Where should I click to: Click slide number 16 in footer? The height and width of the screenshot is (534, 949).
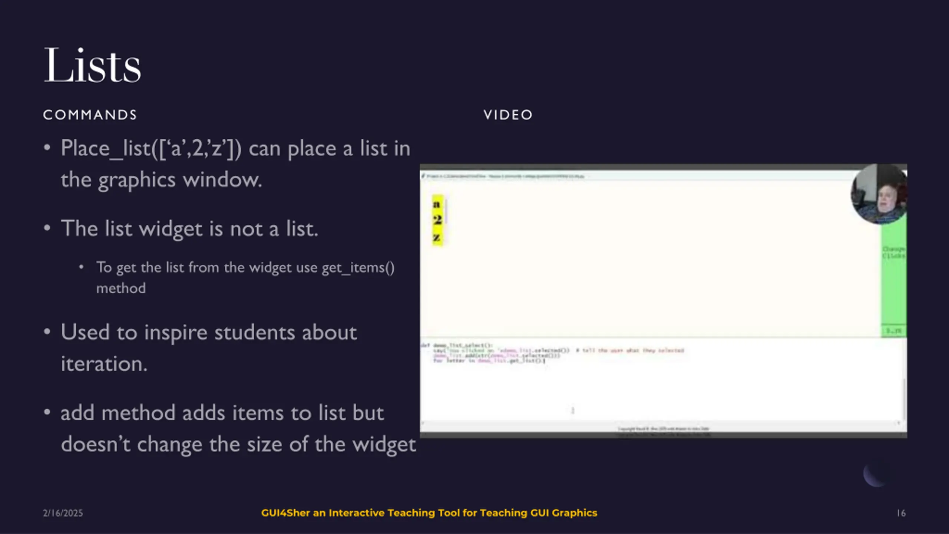click(901, 513)
